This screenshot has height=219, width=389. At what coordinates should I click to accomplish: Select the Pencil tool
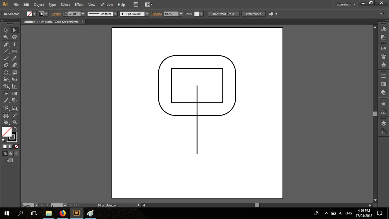[14, 58]
